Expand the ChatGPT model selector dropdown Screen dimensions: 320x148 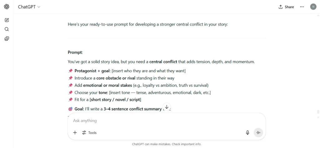pos(29,7)
